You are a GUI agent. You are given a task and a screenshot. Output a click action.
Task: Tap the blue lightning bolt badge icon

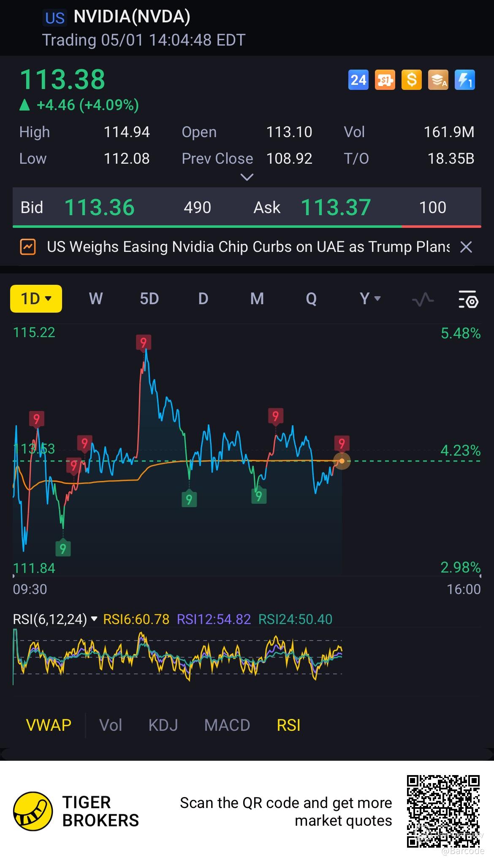[x=465, y=80]
